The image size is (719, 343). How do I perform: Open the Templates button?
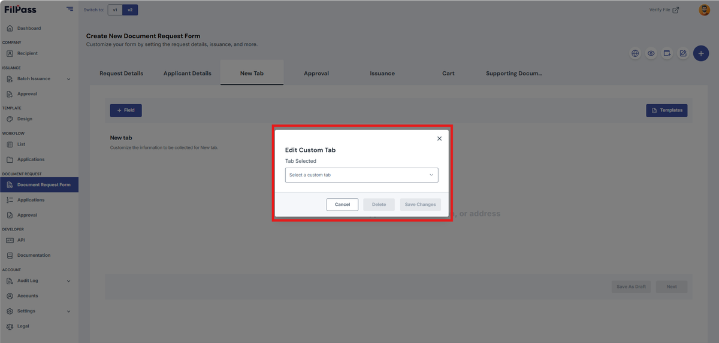667,110
